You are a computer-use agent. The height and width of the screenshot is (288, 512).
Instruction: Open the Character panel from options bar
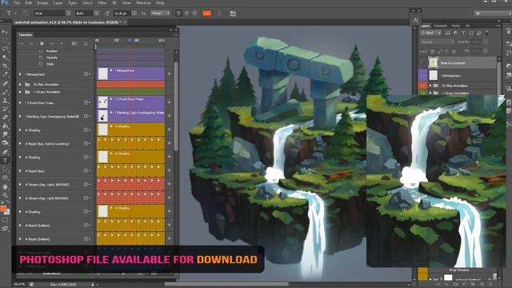coord(233,14)
